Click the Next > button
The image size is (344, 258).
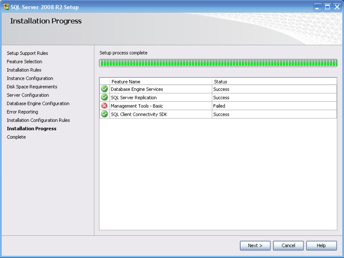(x=255, y=245)
